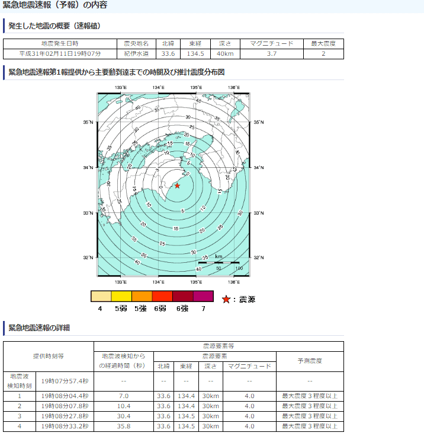Click the 19時08分07.8秒 second report time
The image size is (424, 442).
coord(65,406)
